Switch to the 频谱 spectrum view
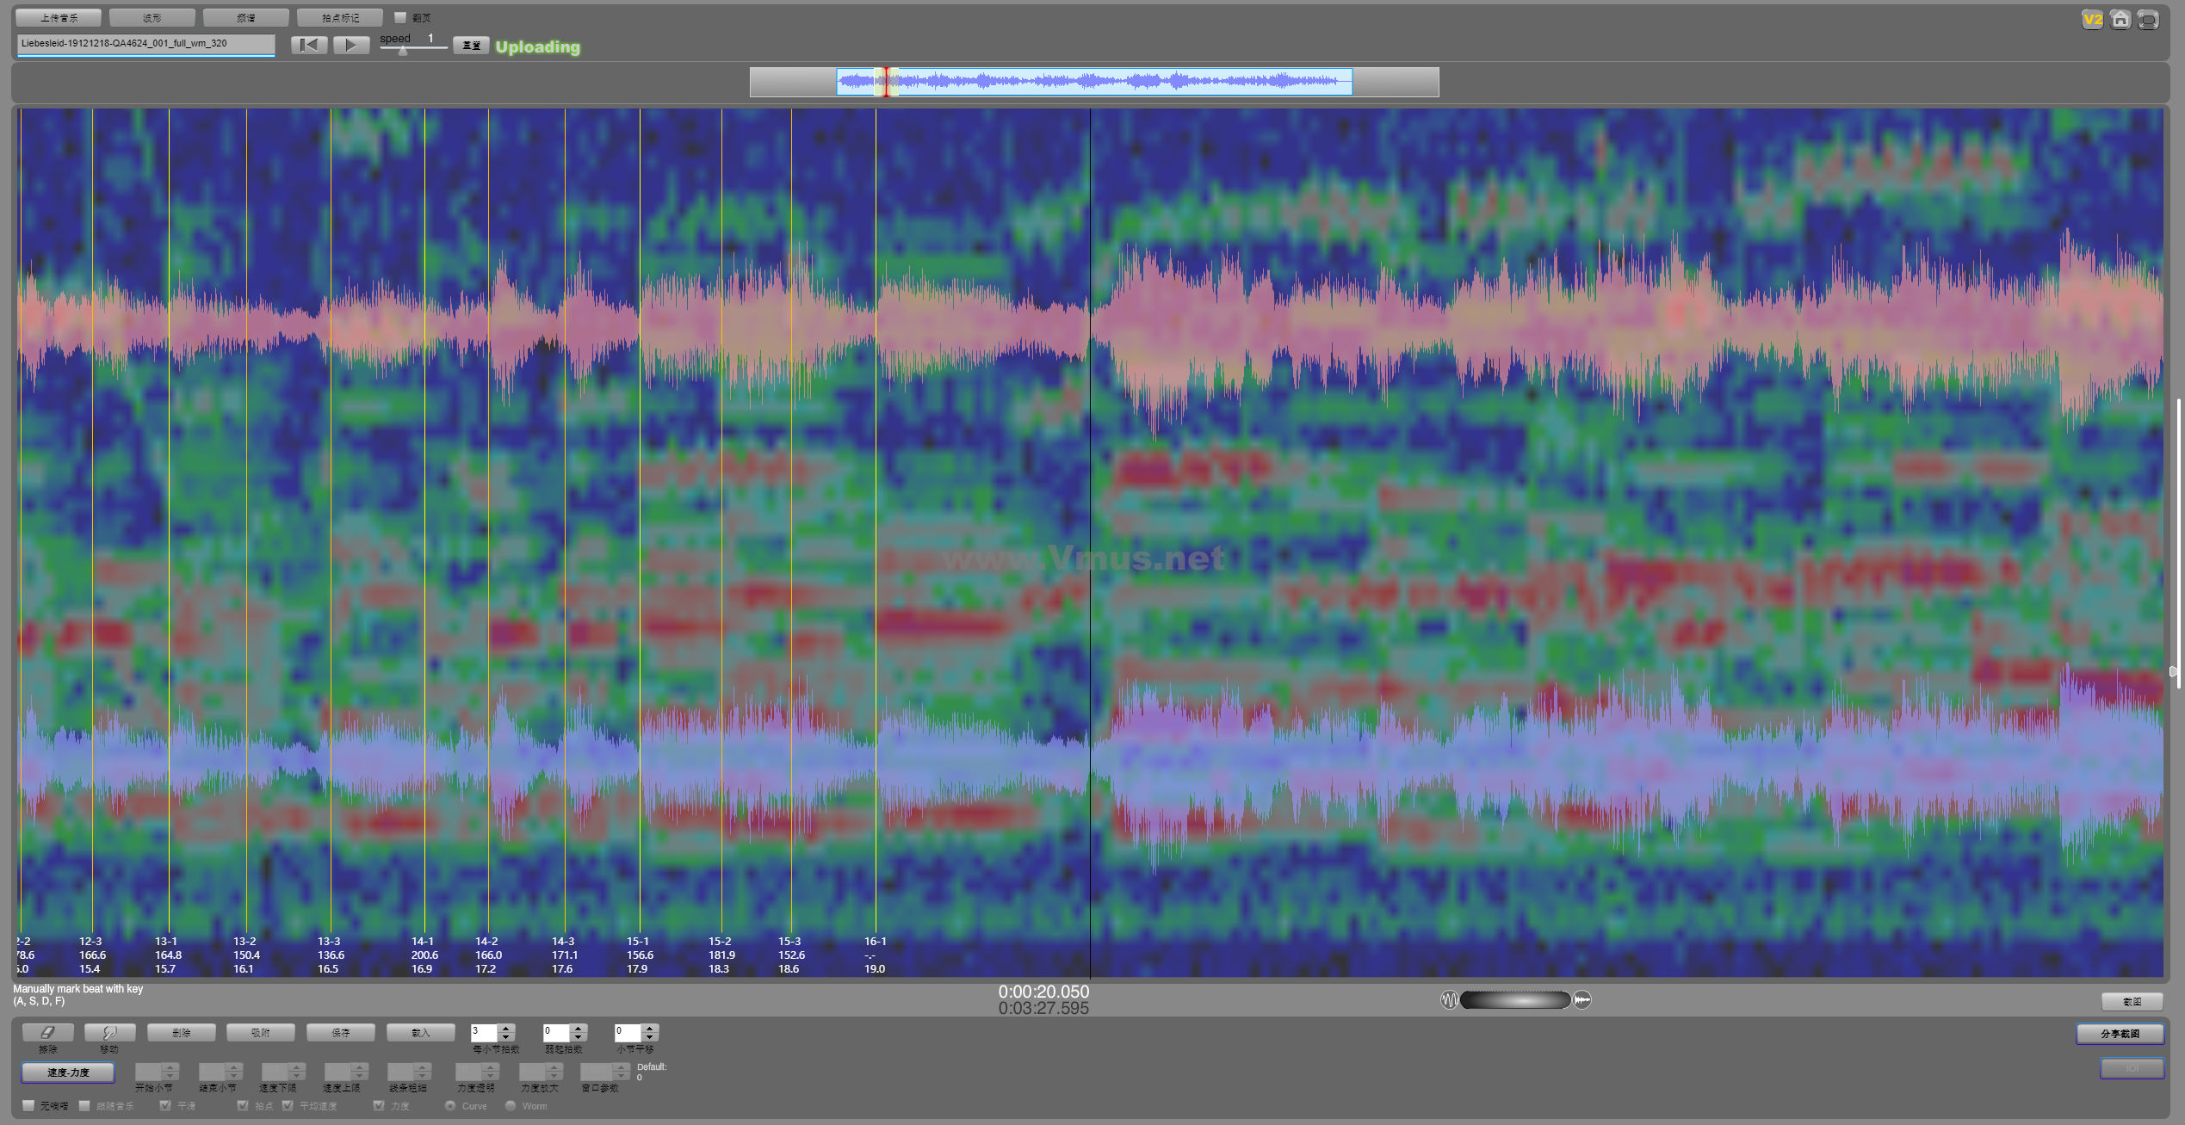The height and width of the screenshot is (1125, 2185). tap(245, 18)
